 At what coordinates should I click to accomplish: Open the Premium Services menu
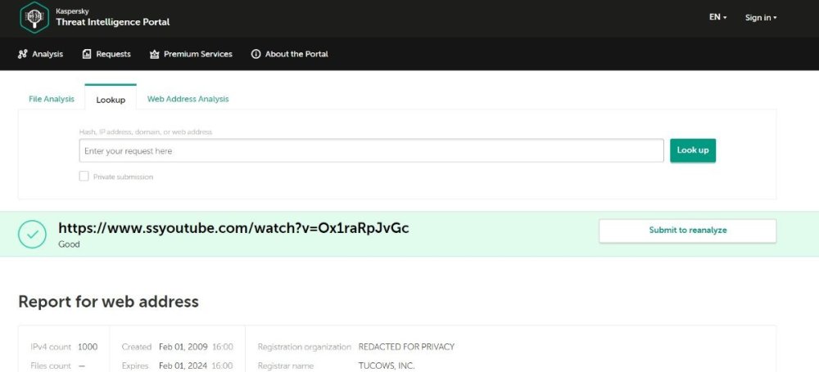(191, 54)
